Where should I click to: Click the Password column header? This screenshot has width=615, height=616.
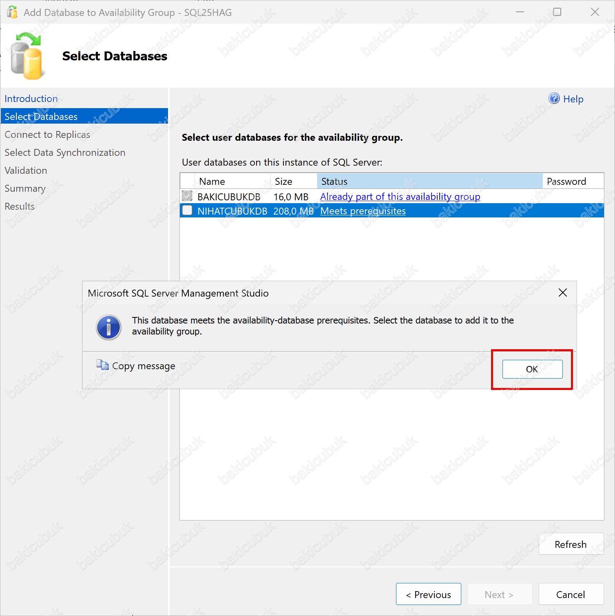566,182
